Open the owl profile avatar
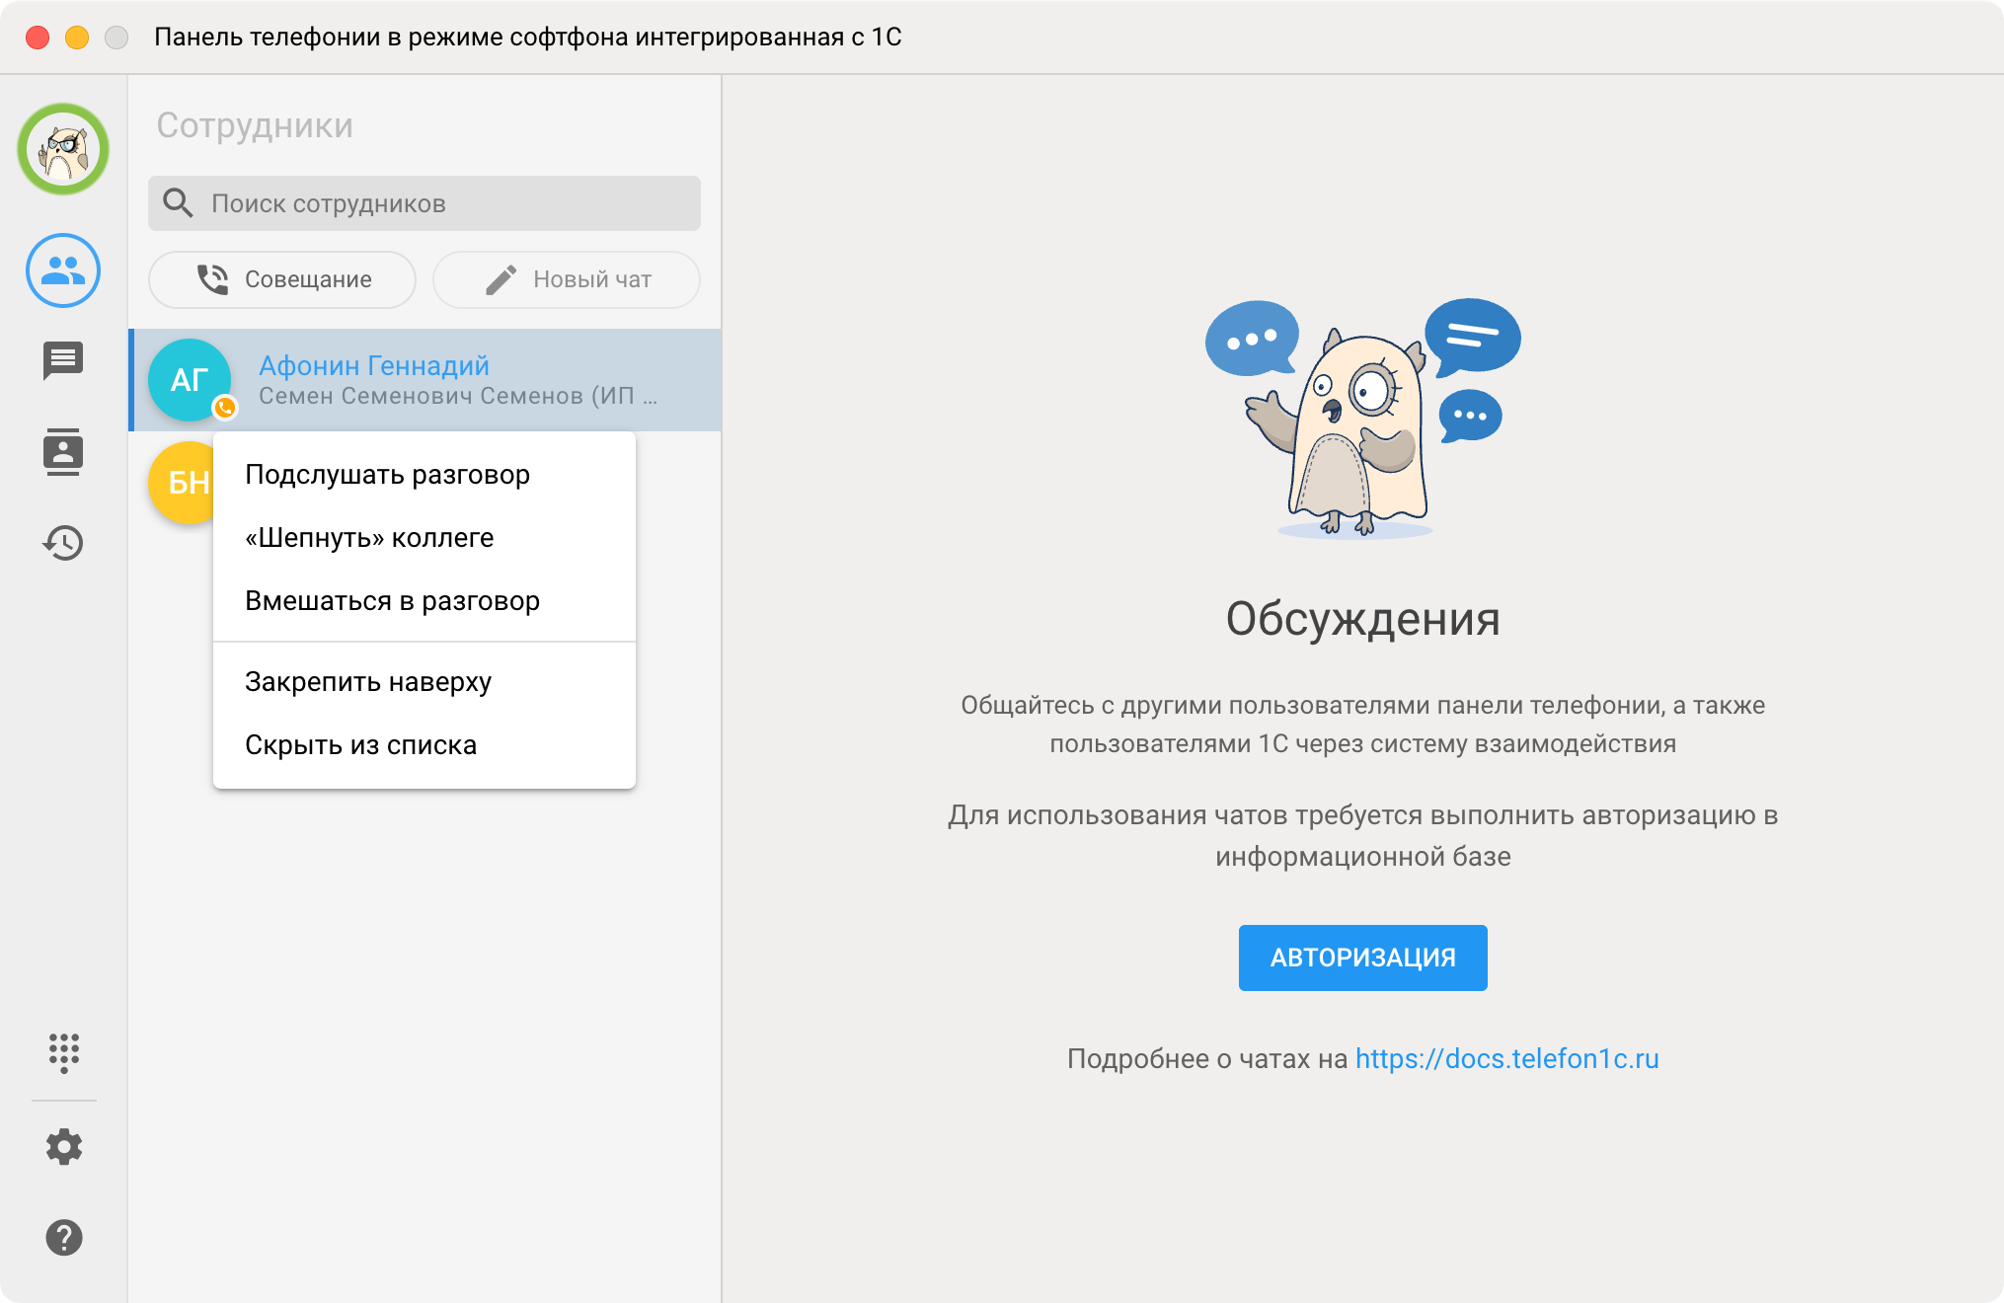 pyautogui.click(x=63, y=149)
